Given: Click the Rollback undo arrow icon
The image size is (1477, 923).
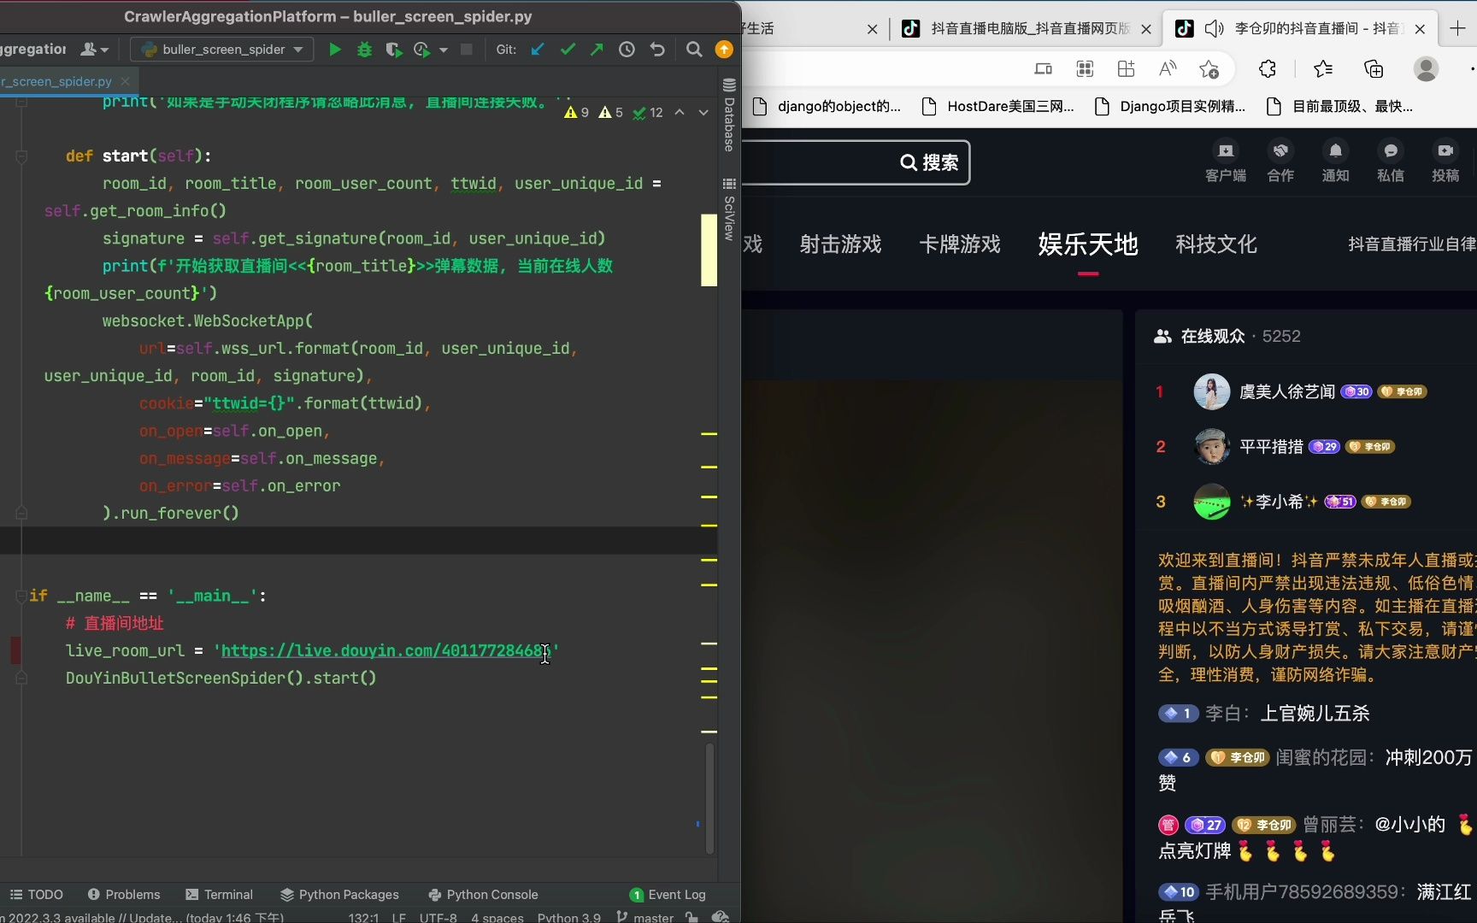Looking at the screenshot, I should pyautogui.click(x=657, y=50).
